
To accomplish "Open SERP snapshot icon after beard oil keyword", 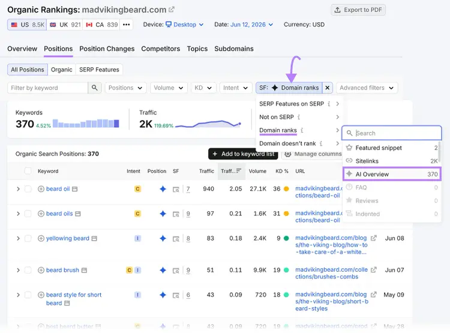I will coord(74,189).
